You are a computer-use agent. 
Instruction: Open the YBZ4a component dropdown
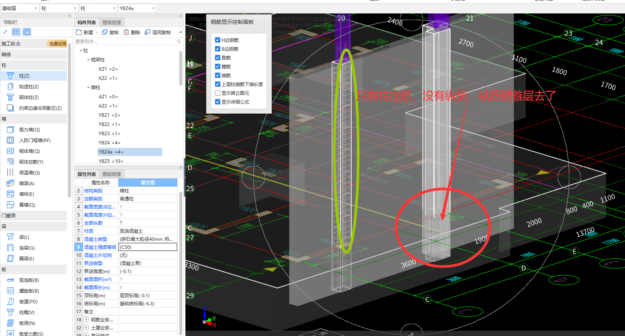click(x=137, y=8)
